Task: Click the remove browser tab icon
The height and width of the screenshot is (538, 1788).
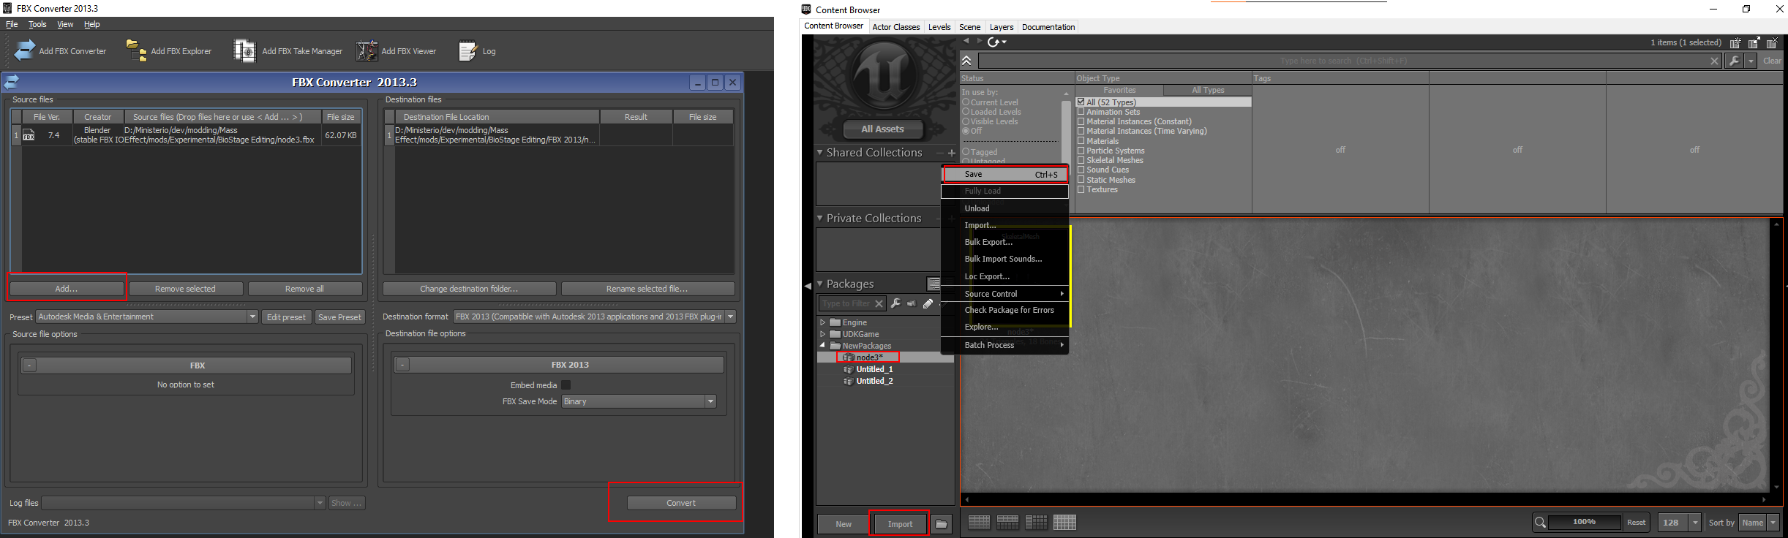Action: (1773, 43)
